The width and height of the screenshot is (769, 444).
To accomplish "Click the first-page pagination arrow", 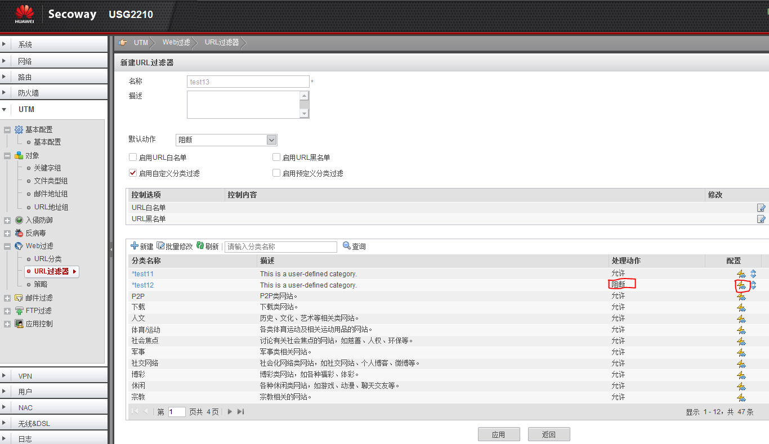I will click(135, 412).
